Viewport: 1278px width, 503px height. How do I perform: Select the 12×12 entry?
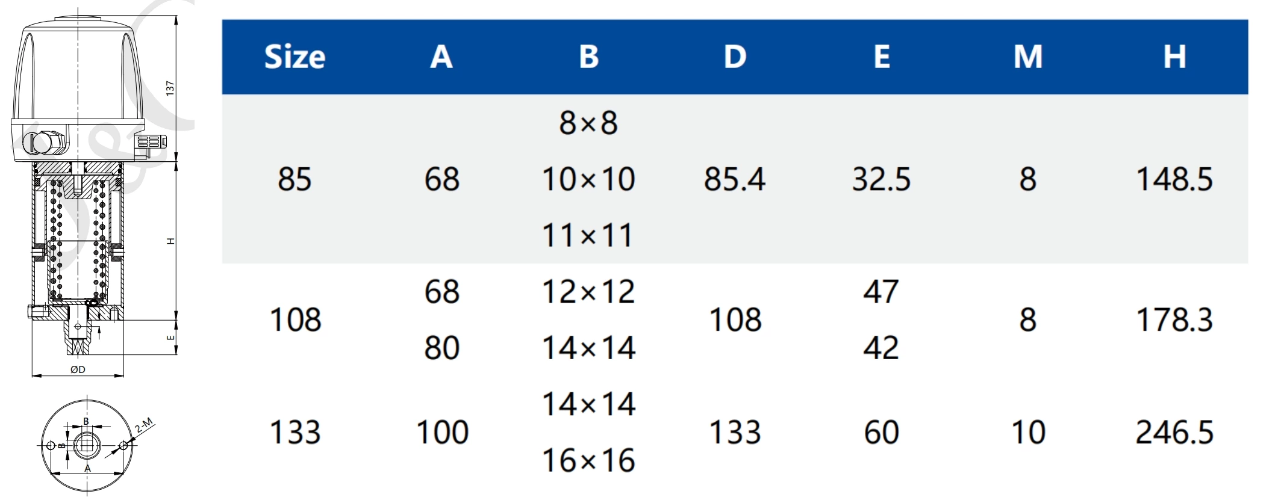pyautogui.click(x=588, y=292)
